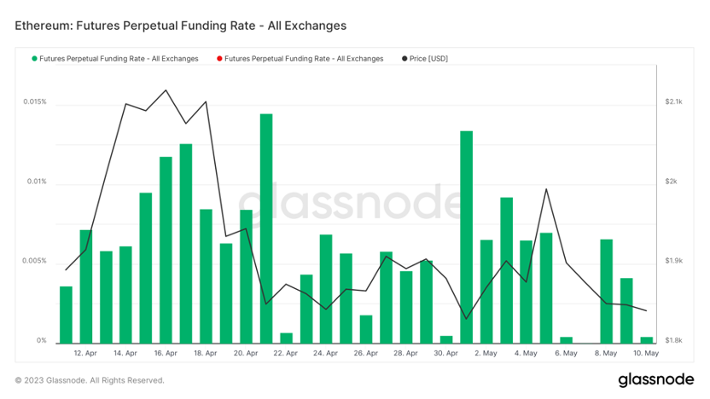Screen dimensions: 710x399
Task: Click the 12. Apr date label
Action: click(85, 353)
